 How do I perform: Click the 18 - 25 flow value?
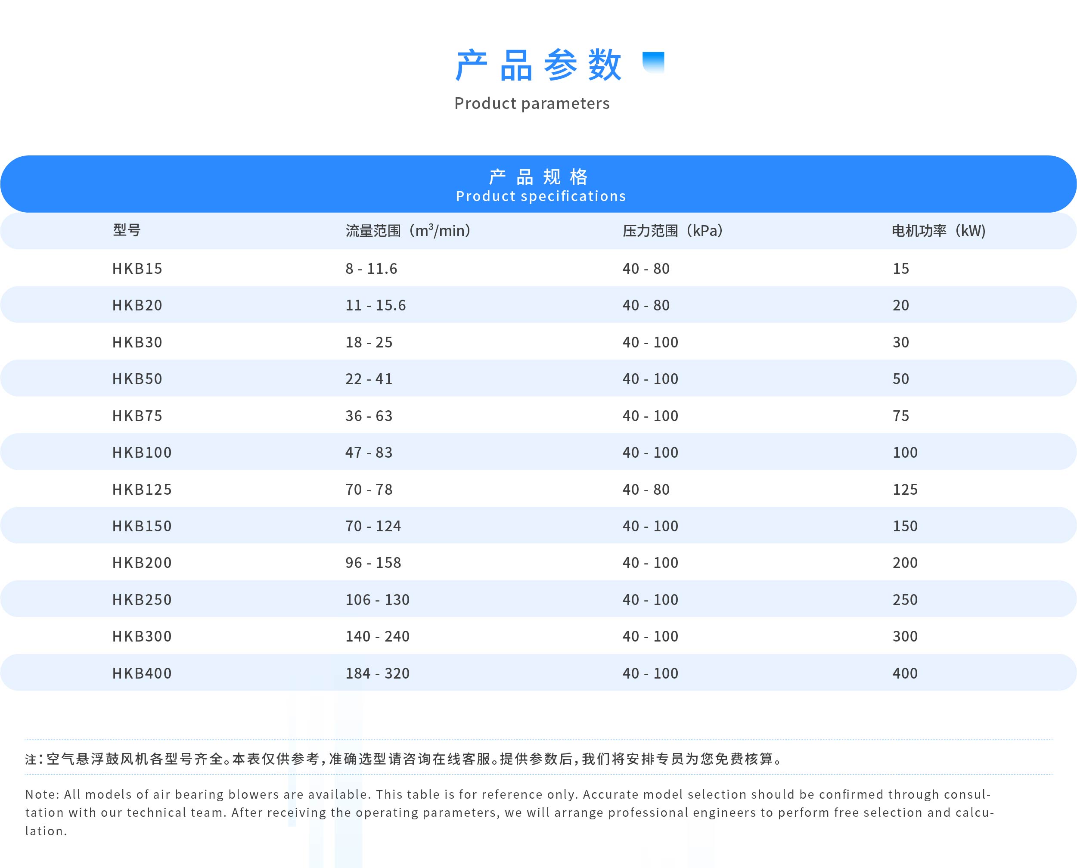coord(369,342)
